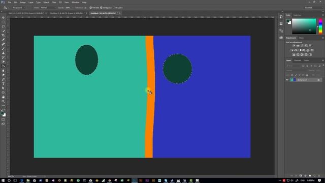Click the foreground color swatch in toolbox
Image resolution: width=325 pixels, height=183 pixels.
click(x=2, y=113)
